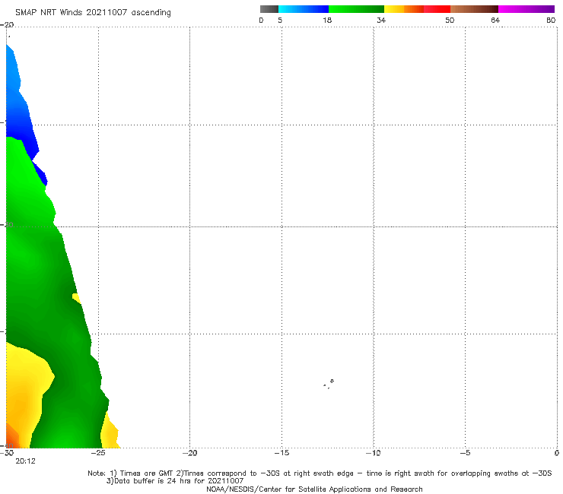The width and height of the screenshot is (563, 494).
Task: Click the NOAA/NESDIS credit line
Action: pos(314,489)
